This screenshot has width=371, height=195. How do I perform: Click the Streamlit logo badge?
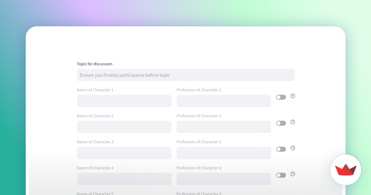point(346,170)
